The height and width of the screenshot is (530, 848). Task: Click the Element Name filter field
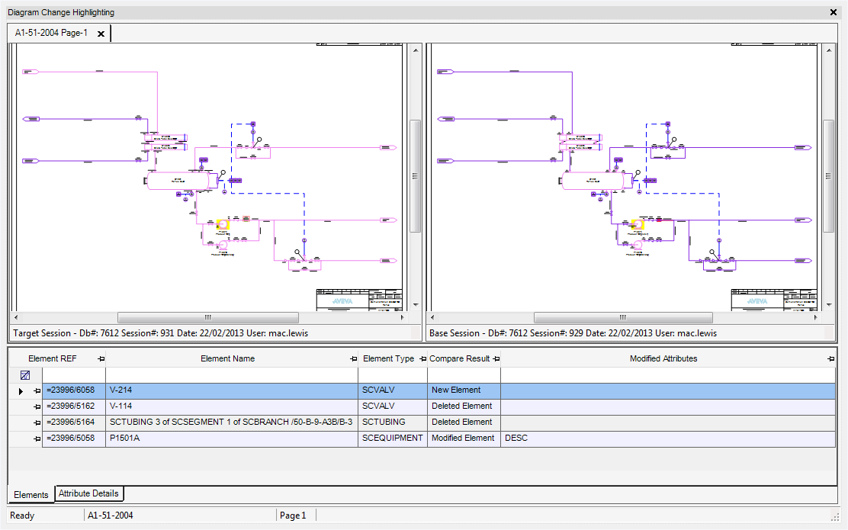(x=232, y=374)
